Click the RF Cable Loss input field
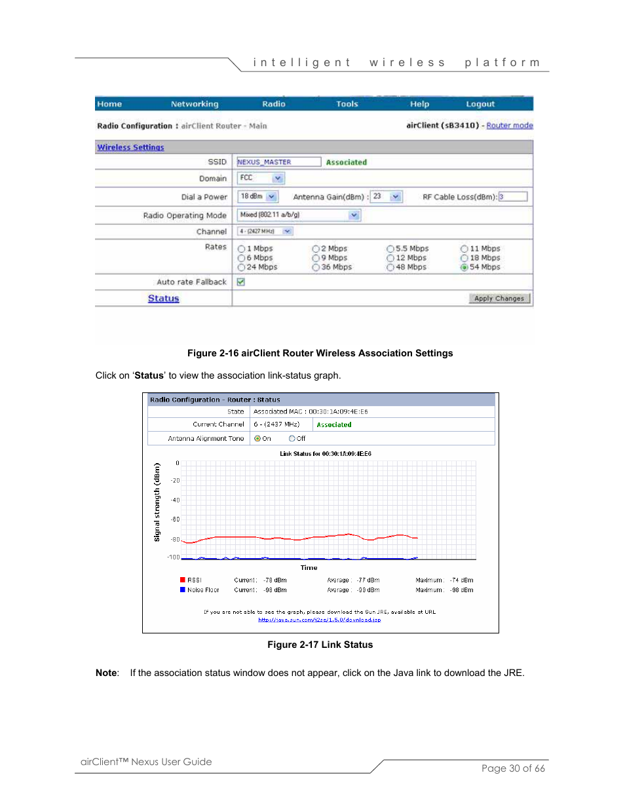Viewport: 625px width, 809px height. point(513,197)
